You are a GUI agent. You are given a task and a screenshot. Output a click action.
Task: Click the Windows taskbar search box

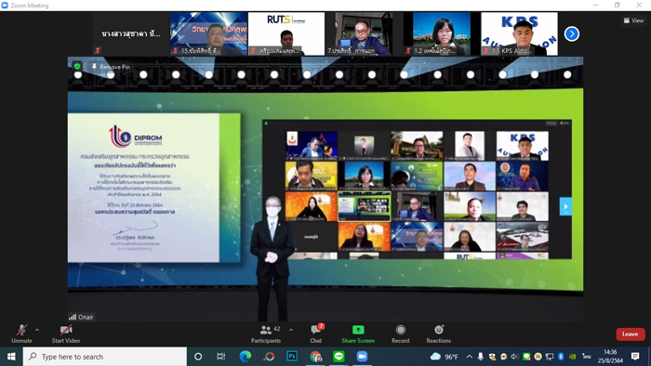pyautogui.click(x=104, y=357)
